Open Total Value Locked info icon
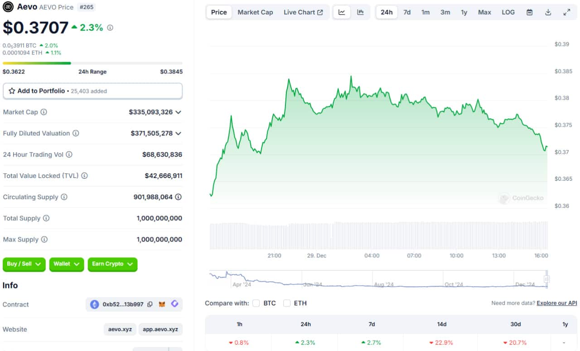This screenshot has height=351, width=580. [84, 176]
